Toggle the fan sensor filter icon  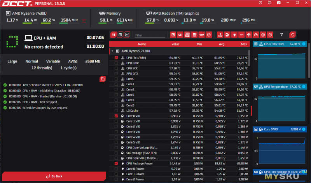[x=249, y=35]
